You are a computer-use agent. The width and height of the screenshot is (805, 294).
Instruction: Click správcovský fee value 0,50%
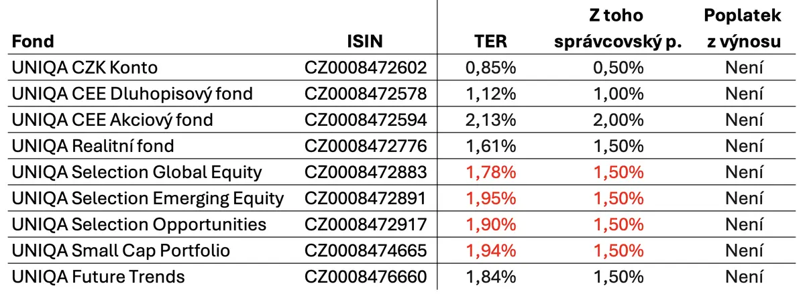coord(618,68)
